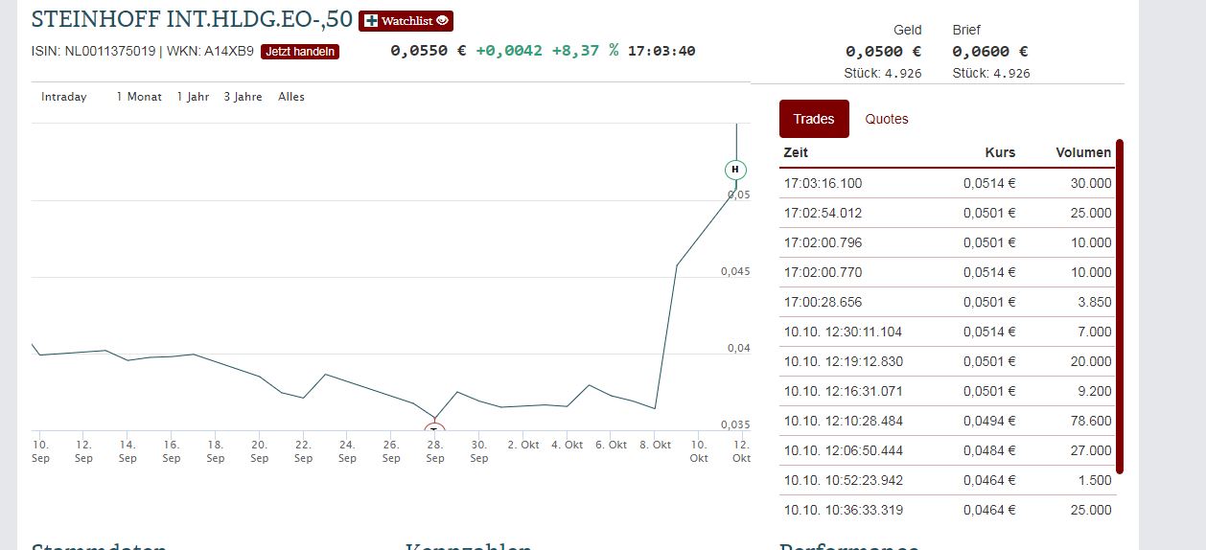Screen dimensions: 1206x550
Task: Click the Jetzt handeln button
Action: pyautogui.click(x=300, y=52)
